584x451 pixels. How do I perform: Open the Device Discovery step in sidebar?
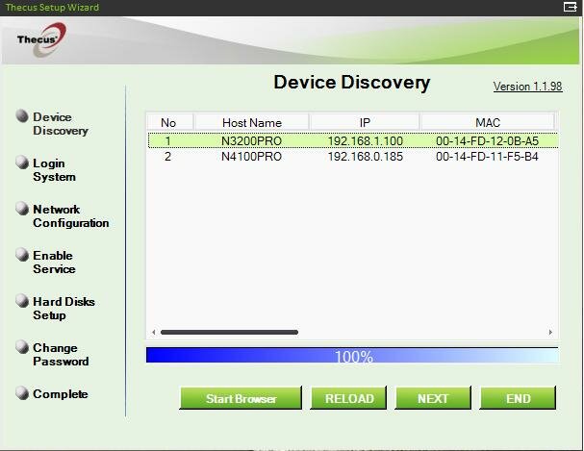point(61,124)
